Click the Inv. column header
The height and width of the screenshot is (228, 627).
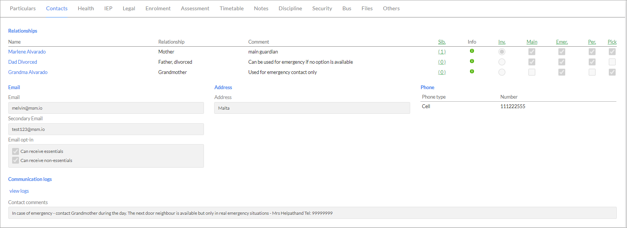tap(502, 42)
